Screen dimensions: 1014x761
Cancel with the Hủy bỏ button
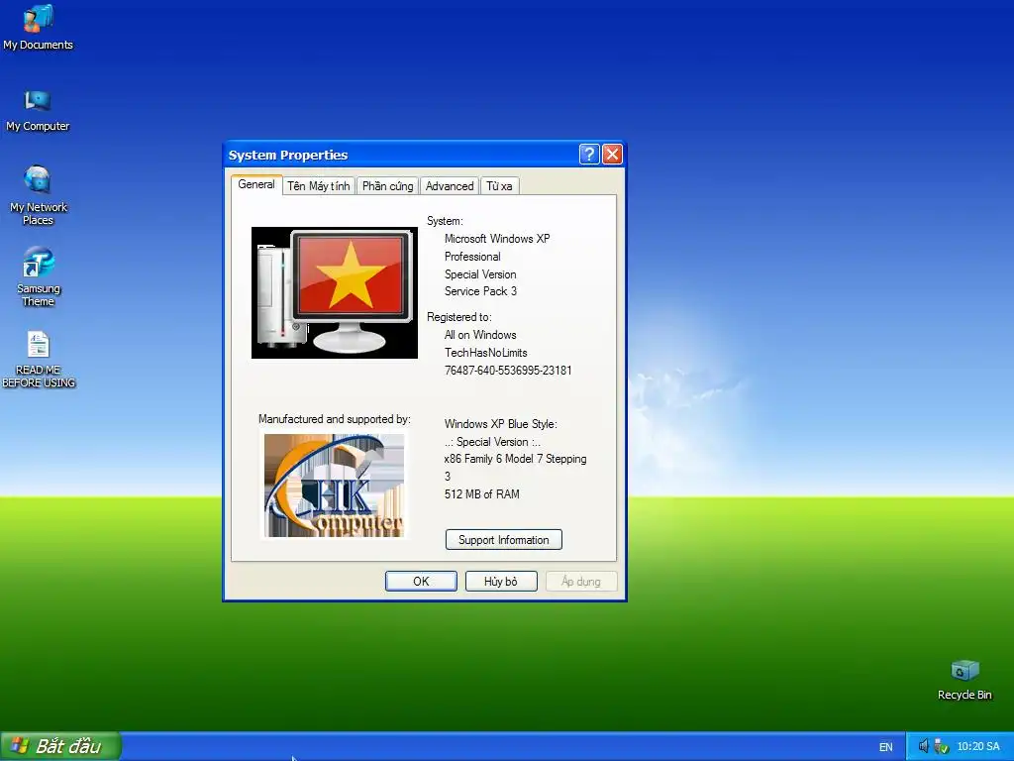tap(501, 581)
